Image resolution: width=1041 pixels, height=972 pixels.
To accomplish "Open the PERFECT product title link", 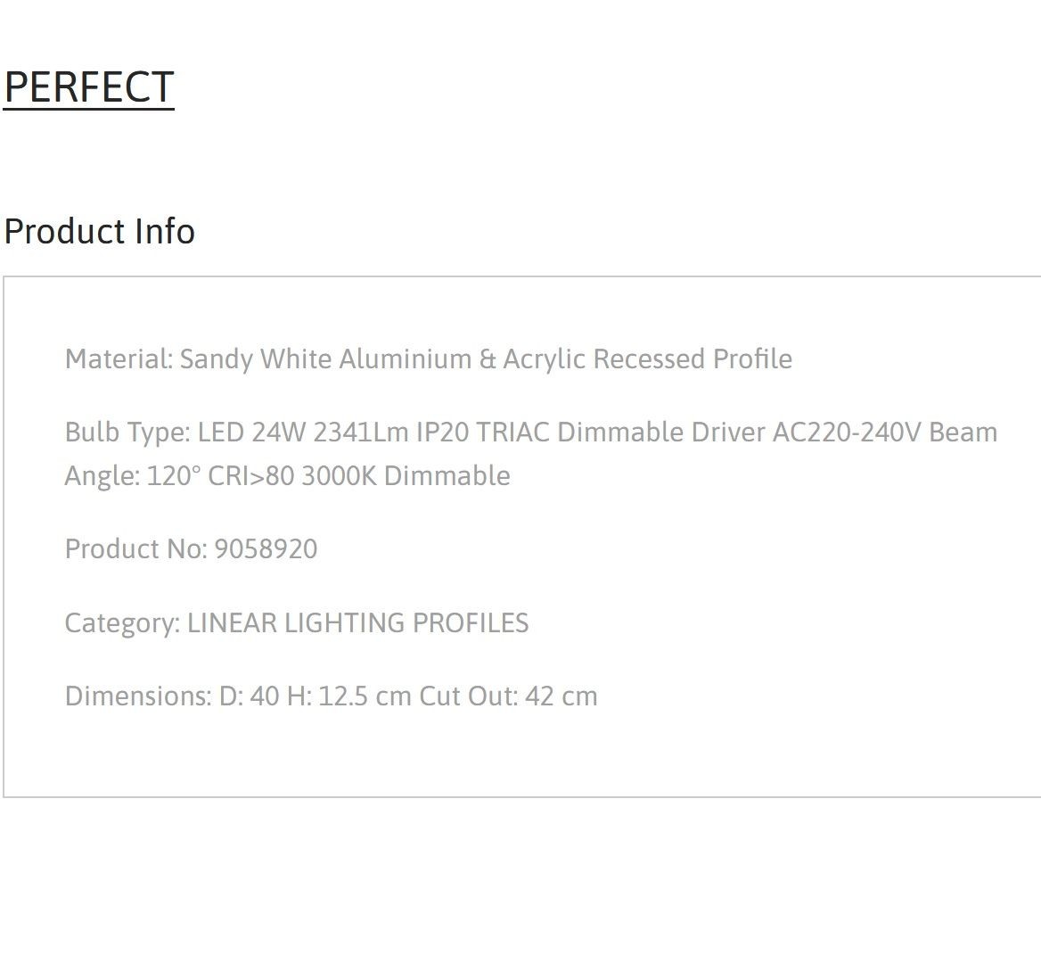I will click(x=89, y=87).
